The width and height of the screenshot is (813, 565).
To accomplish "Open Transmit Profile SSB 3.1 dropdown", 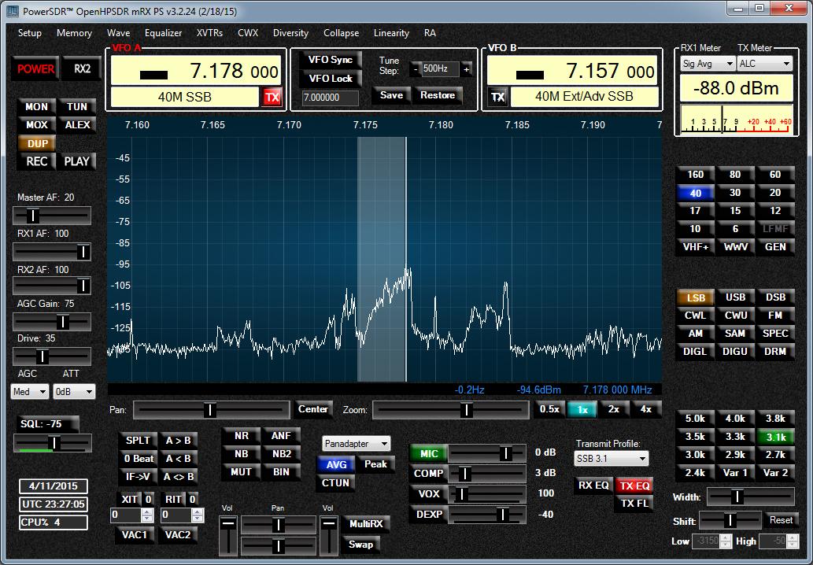I will 612,459.
